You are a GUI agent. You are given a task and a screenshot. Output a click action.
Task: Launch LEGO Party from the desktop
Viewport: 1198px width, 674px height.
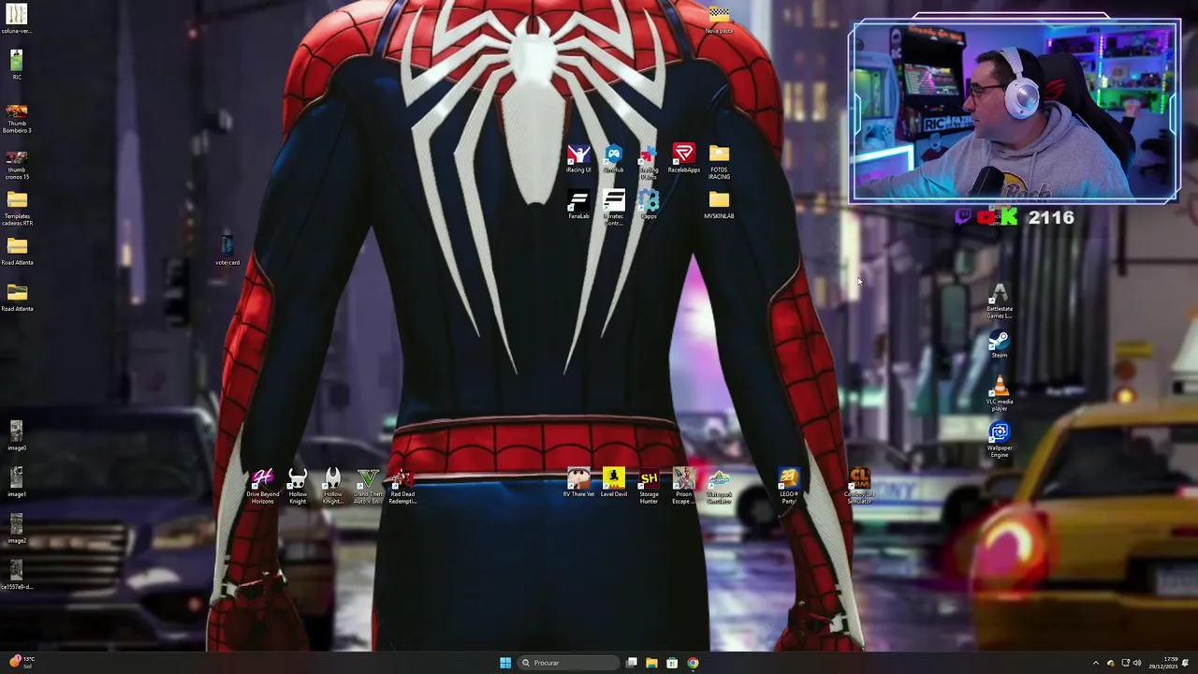tap(789, 488)
